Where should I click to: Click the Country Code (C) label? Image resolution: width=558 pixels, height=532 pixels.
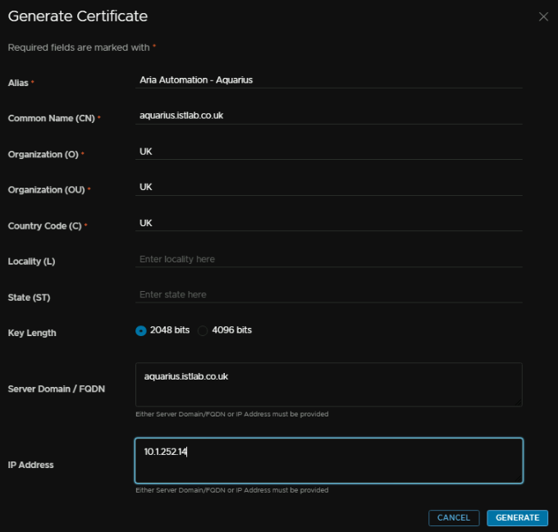pyautogui.click(x=45, y=226)
